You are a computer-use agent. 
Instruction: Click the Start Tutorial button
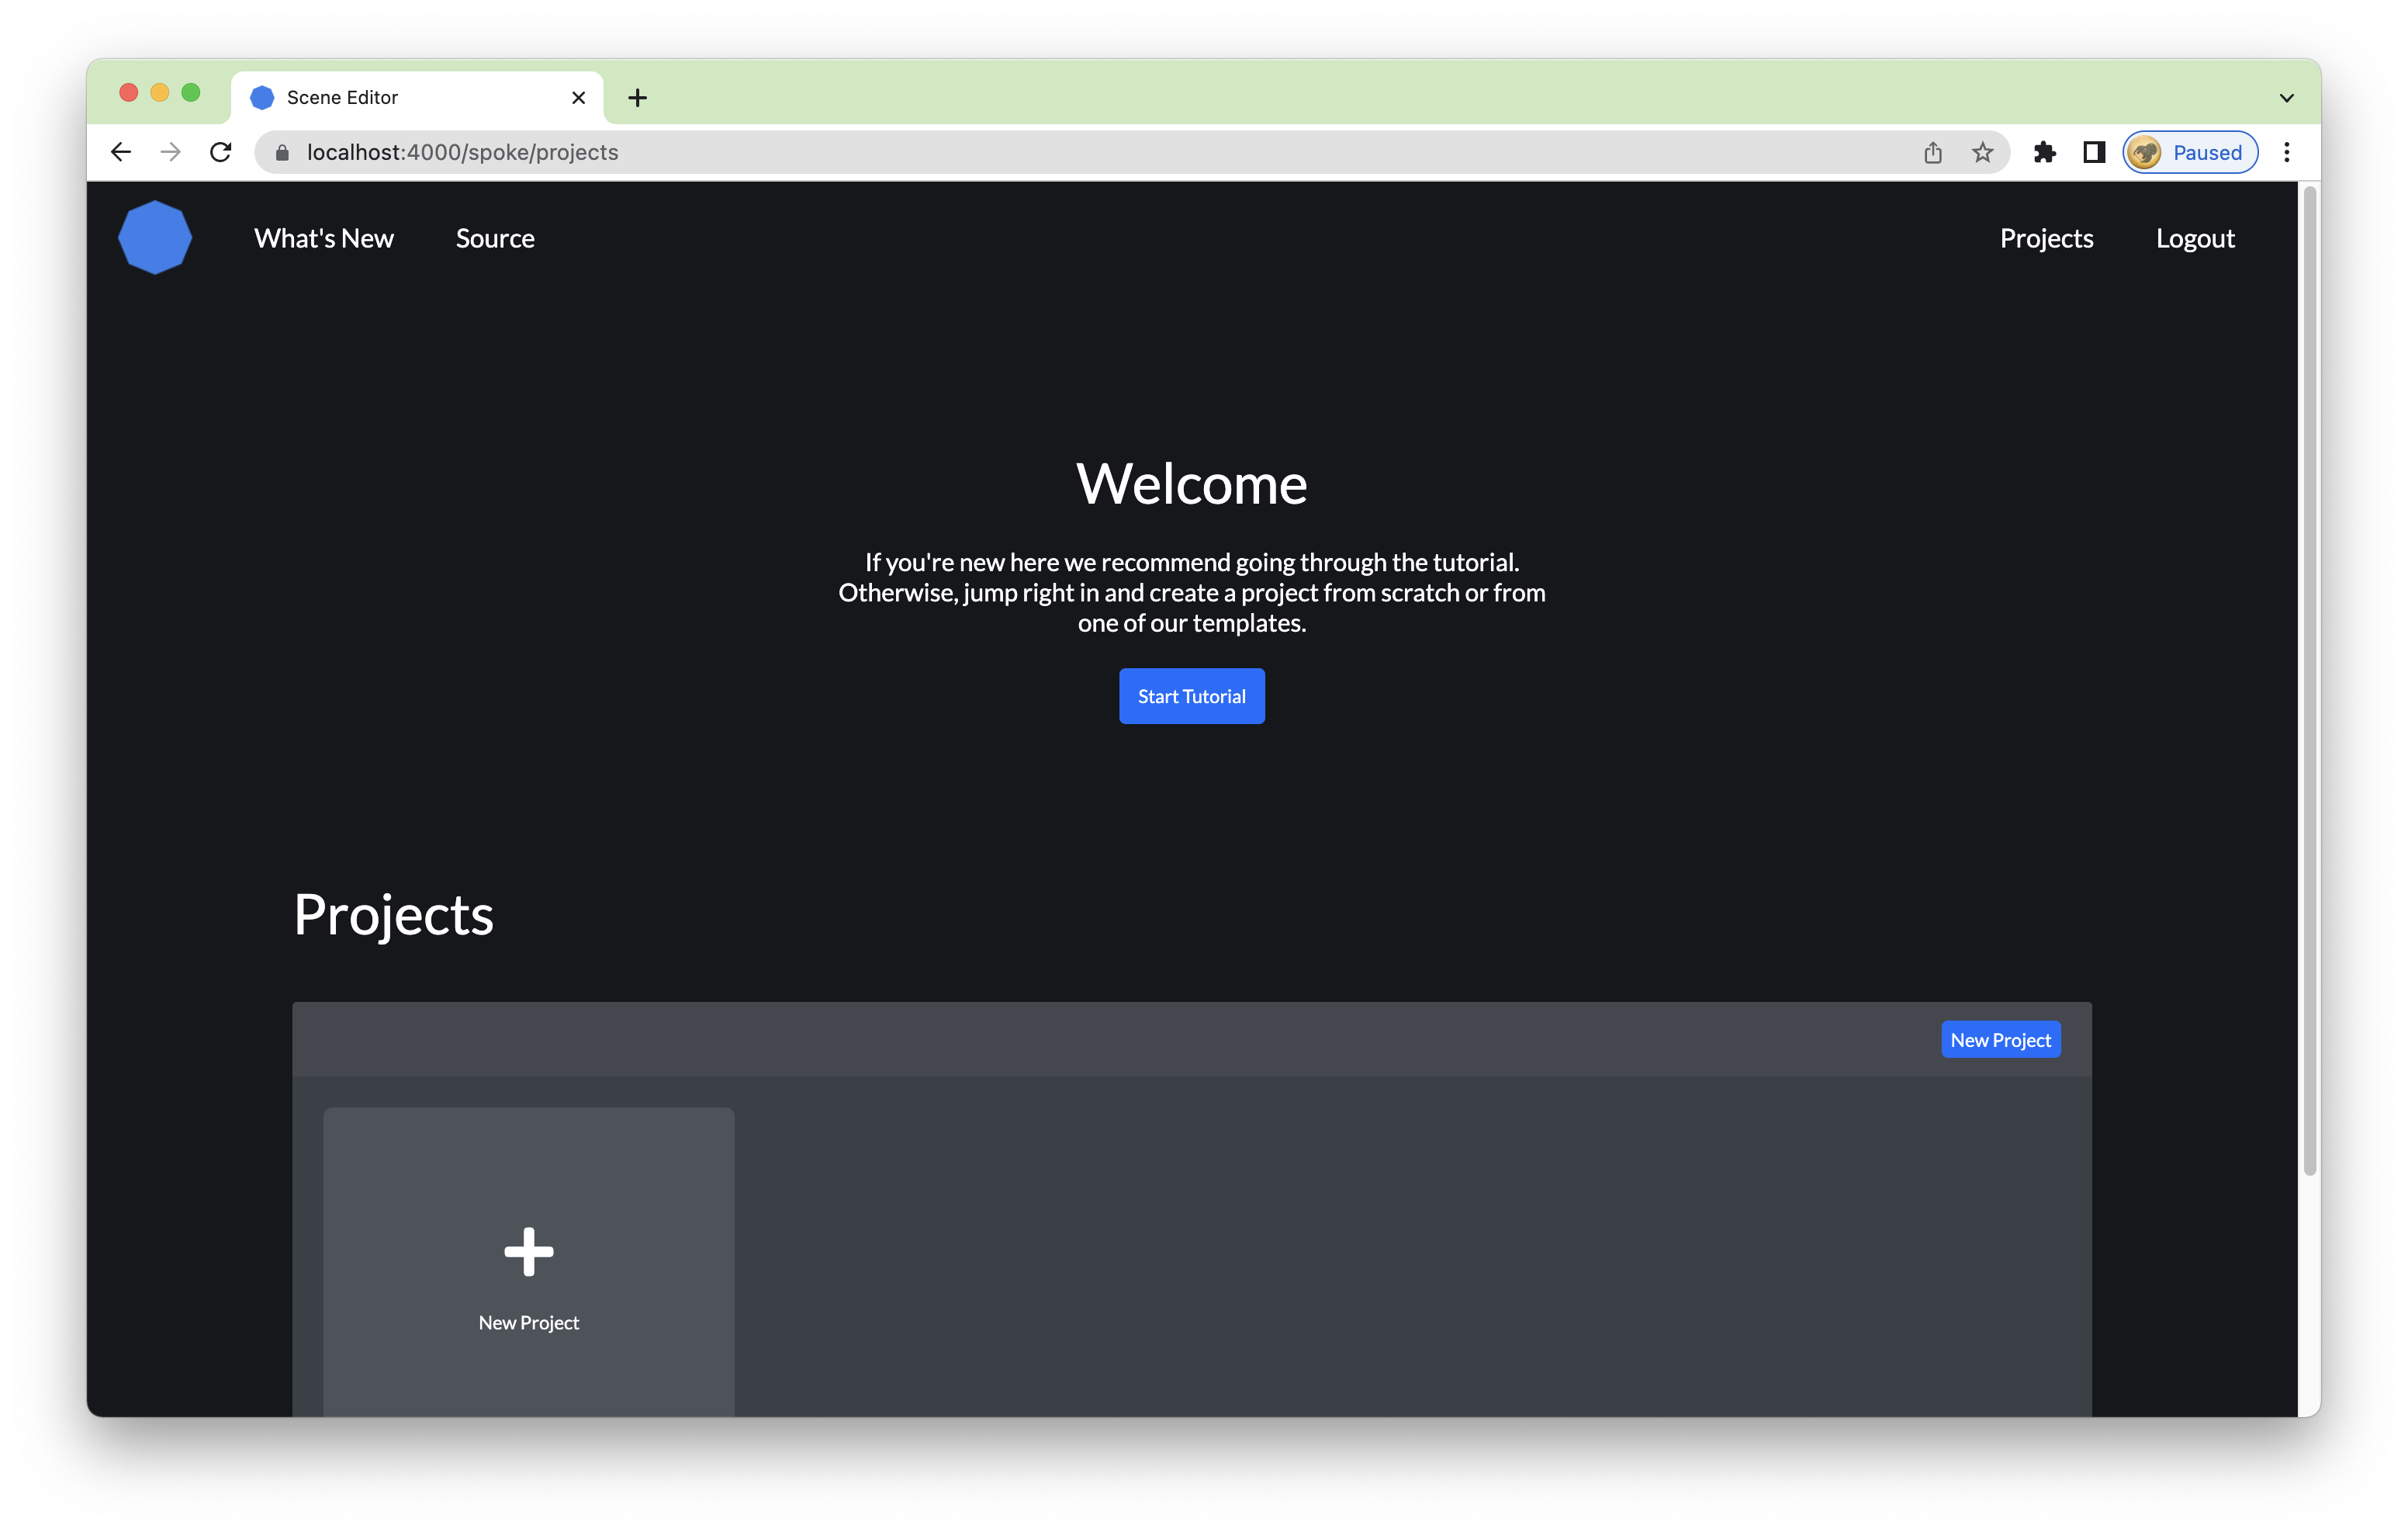click(x=1191, y=695)
